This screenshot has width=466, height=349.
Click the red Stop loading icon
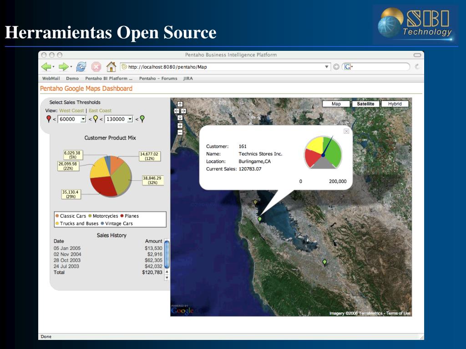pos(96,67)
